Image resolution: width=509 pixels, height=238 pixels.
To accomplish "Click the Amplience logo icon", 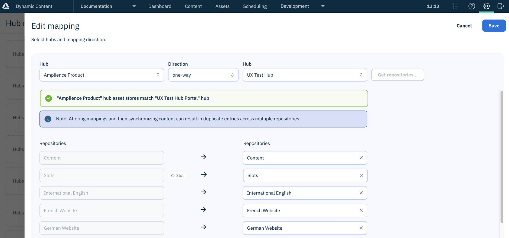I will [6, 6].
